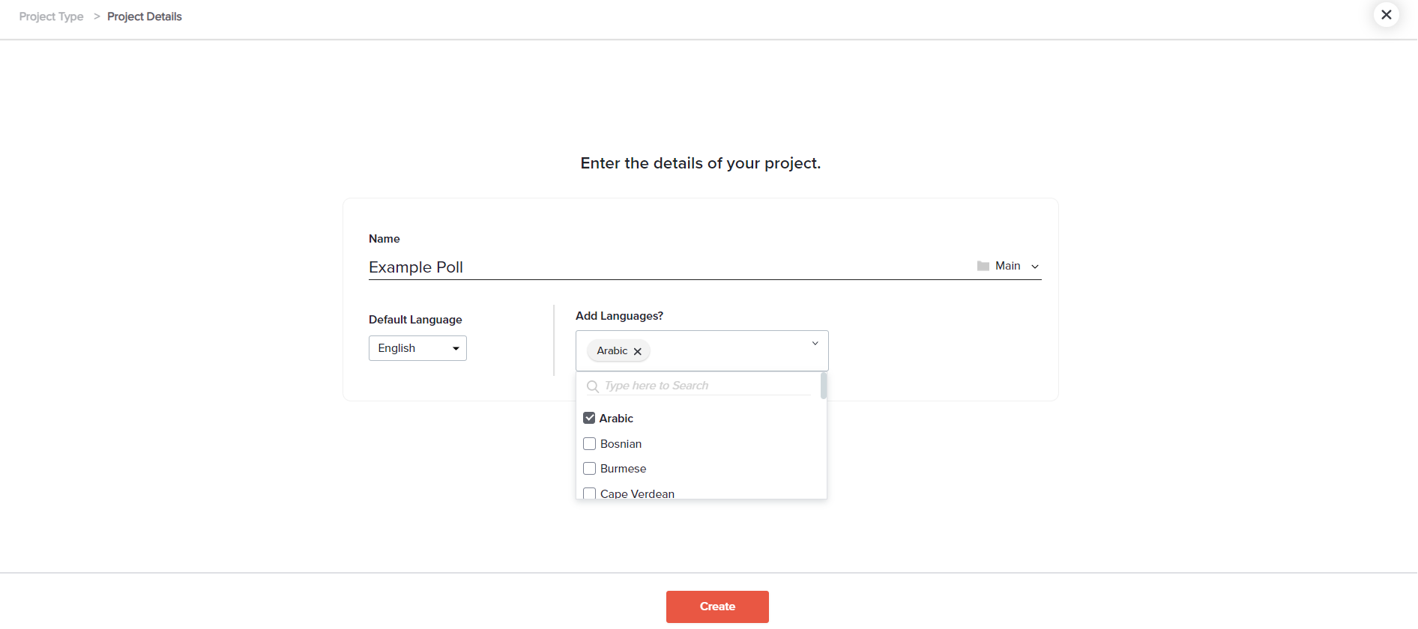Click the search magnifier icon
This screenshot has height=629, width=1418.
pos(593,386)
